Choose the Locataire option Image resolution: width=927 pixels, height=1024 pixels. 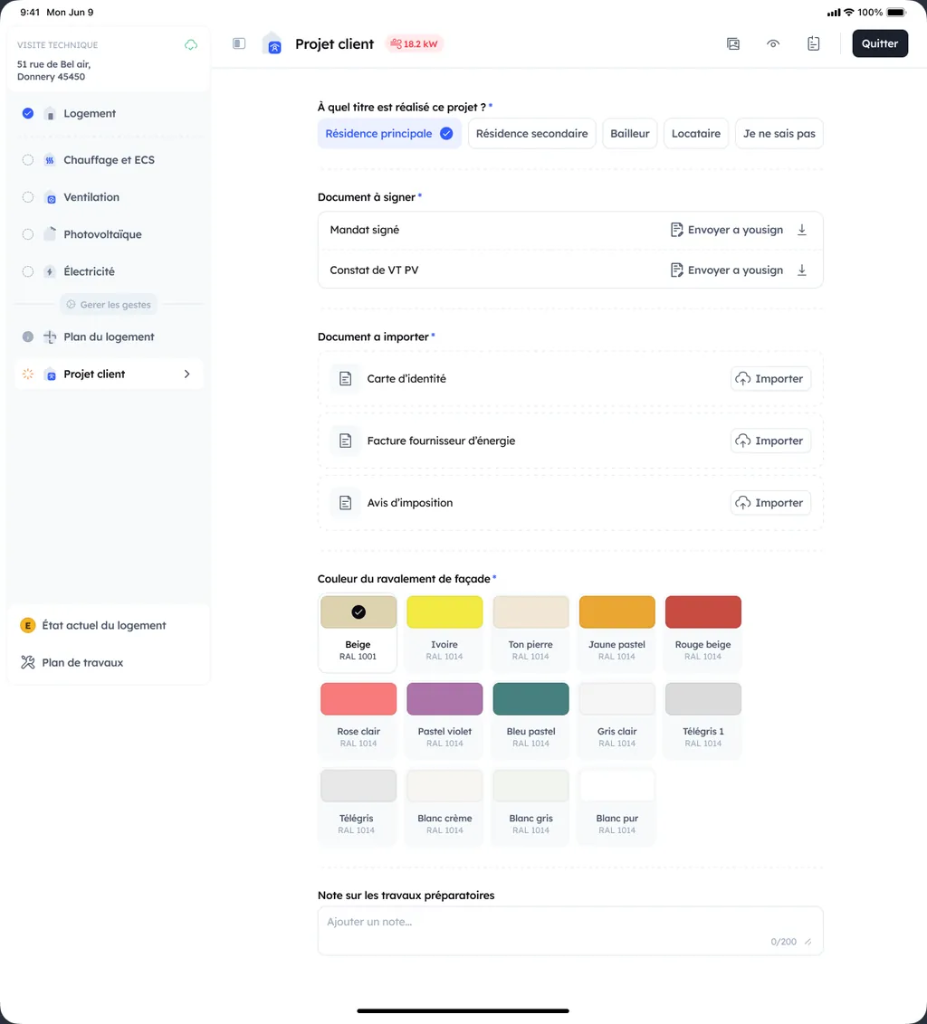695,133
